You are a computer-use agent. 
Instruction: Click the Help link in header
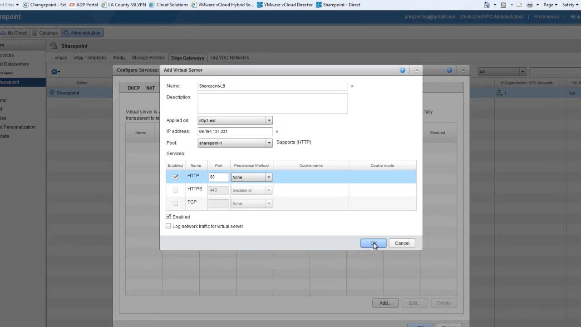[575, 17]
